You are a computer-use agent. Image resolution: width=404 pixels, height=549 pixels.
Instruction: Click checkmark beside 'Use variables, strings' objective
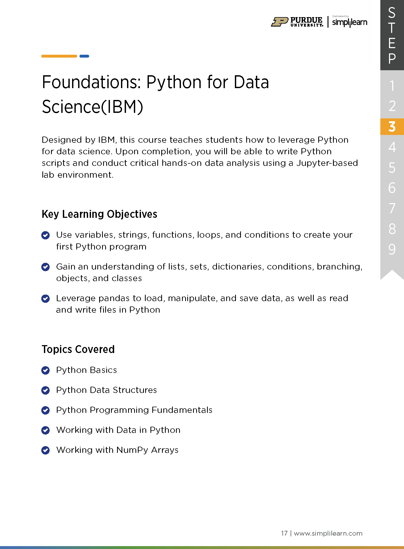(46, 235)
